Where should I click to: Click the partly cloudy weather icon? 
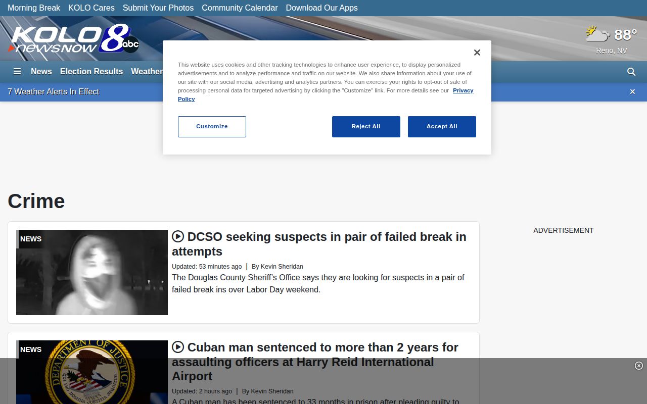click(x=597, y=34)
